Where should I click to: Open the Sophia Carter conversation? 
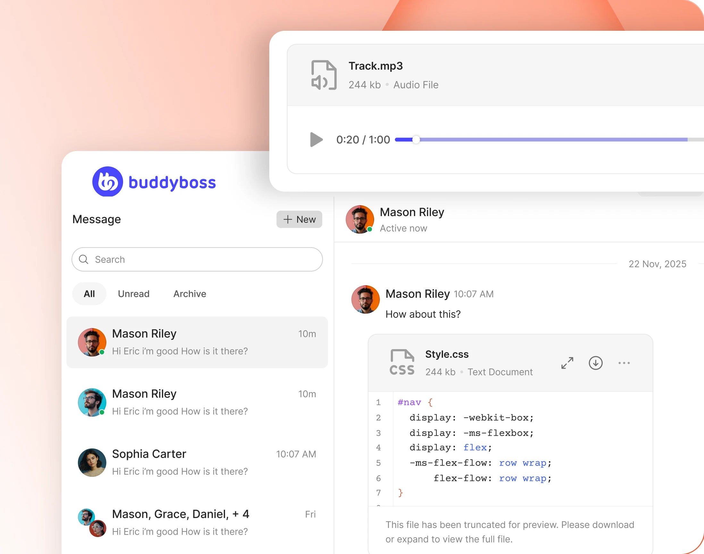(197, 463)
